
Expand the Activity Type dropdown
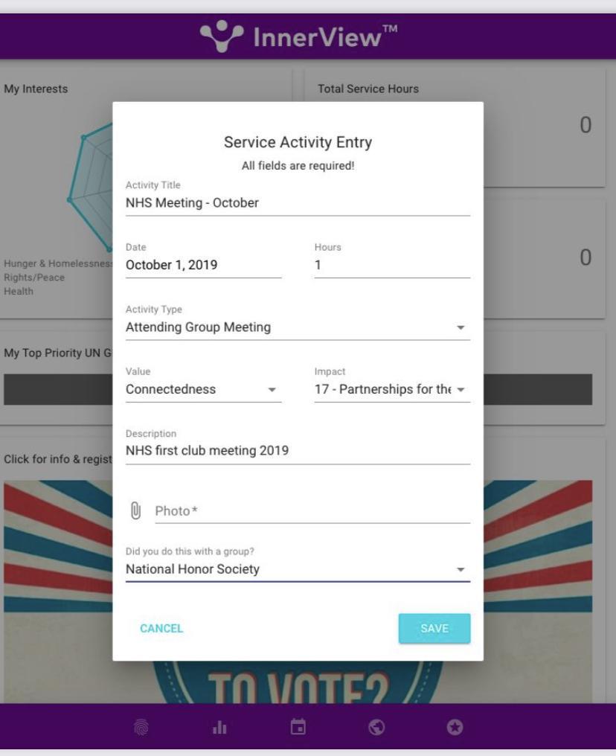click(298, 327)
